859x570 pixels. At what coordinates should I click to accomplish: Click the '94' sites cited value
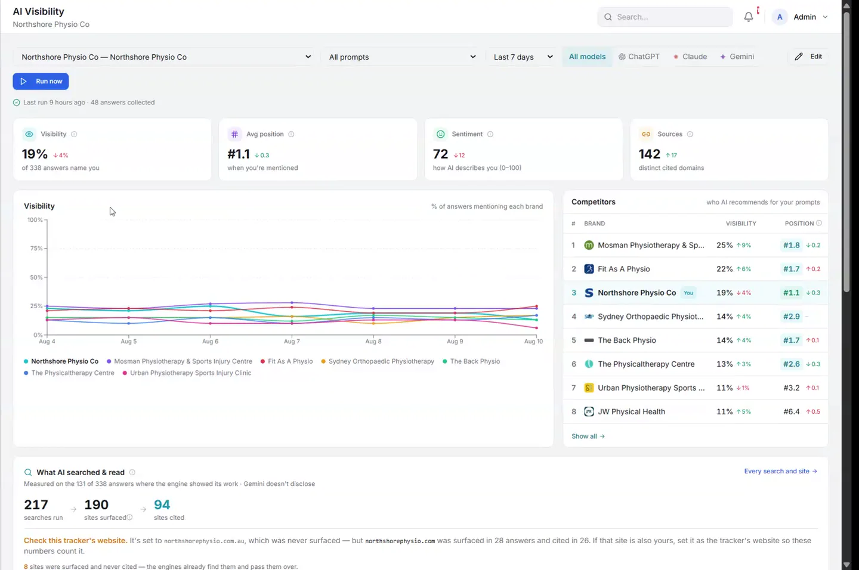[x=162, y=505]
